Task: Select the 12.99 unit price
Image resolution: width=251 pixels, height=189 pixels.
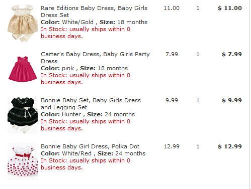Action: (172, 146)
